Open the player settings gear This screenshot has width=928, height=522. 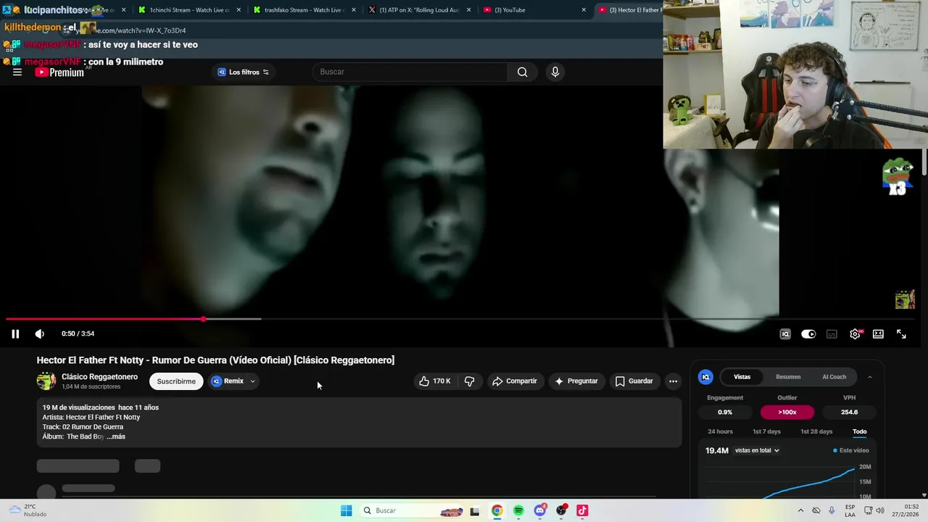855,333
